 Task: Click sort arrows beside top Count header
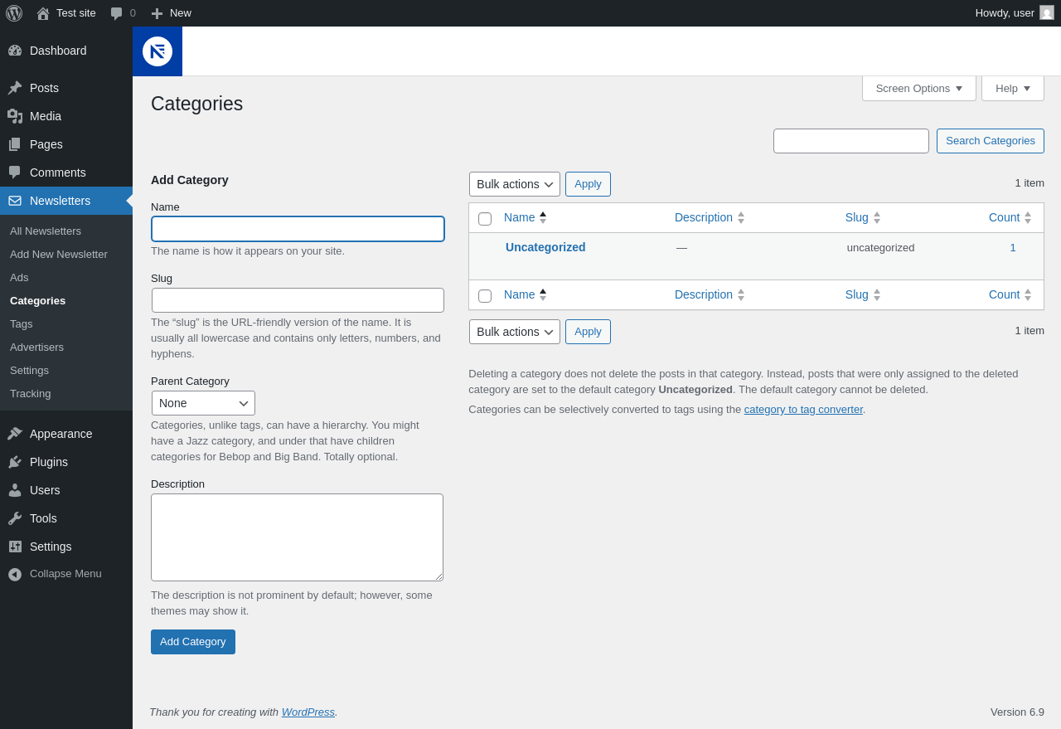tap(1028, 217)
